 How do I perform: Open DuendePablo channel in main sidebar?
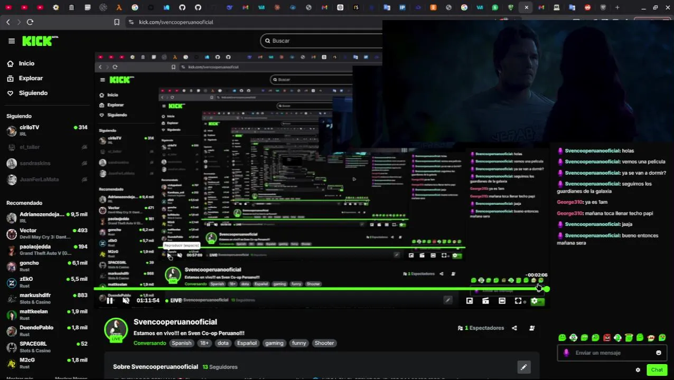pyautogui.click(x=46, y=330)
